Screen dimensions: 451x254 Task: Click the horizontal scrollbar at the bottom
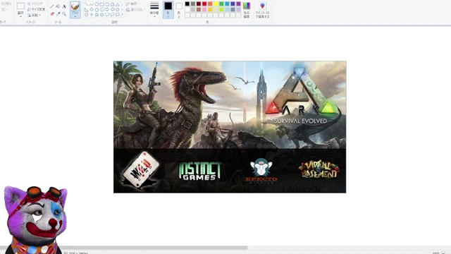[124, 248]
